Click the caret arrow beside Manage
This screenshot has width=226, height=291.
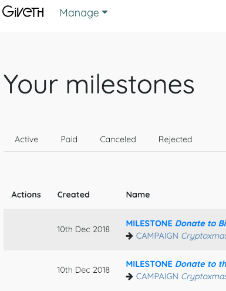(105, 12)
